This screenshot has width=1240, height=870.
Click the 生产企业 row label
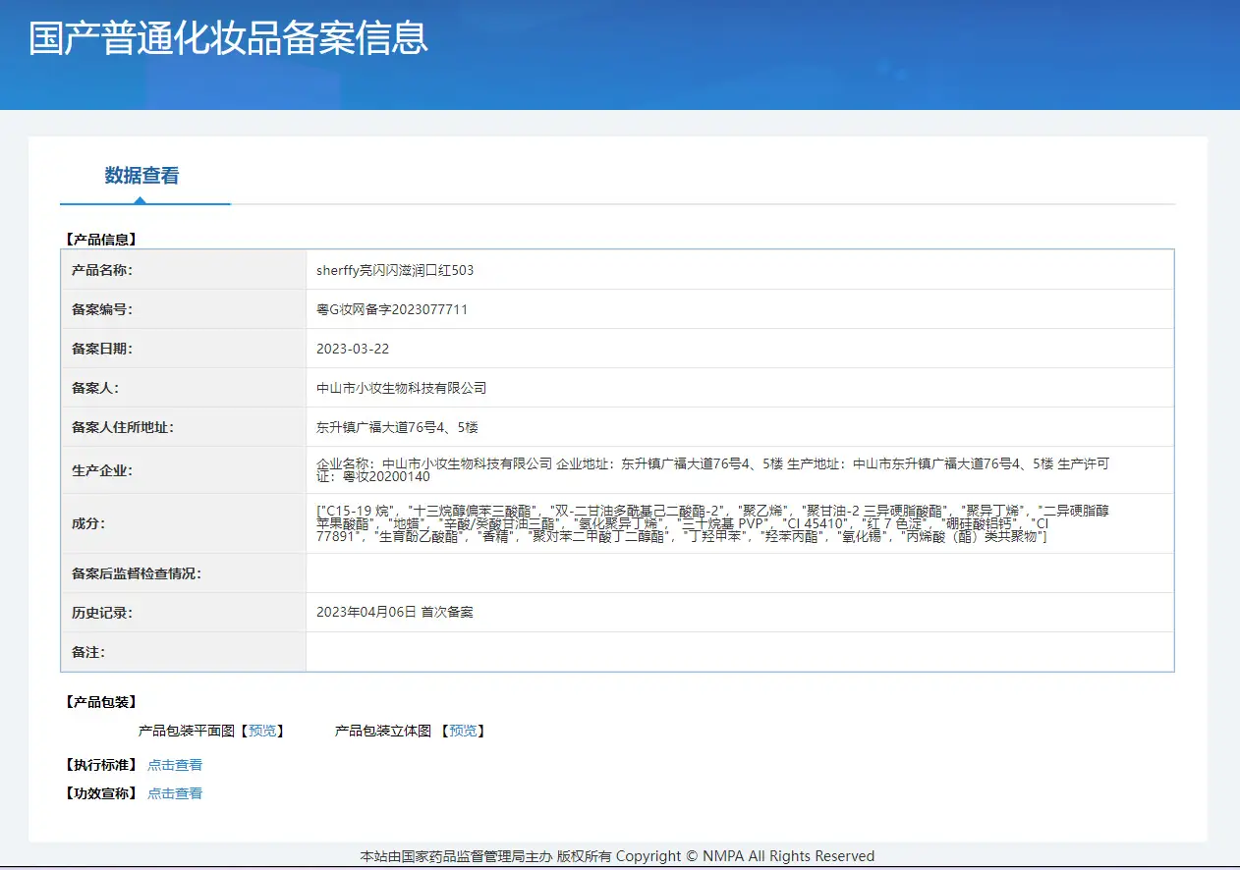coord(102,470)
